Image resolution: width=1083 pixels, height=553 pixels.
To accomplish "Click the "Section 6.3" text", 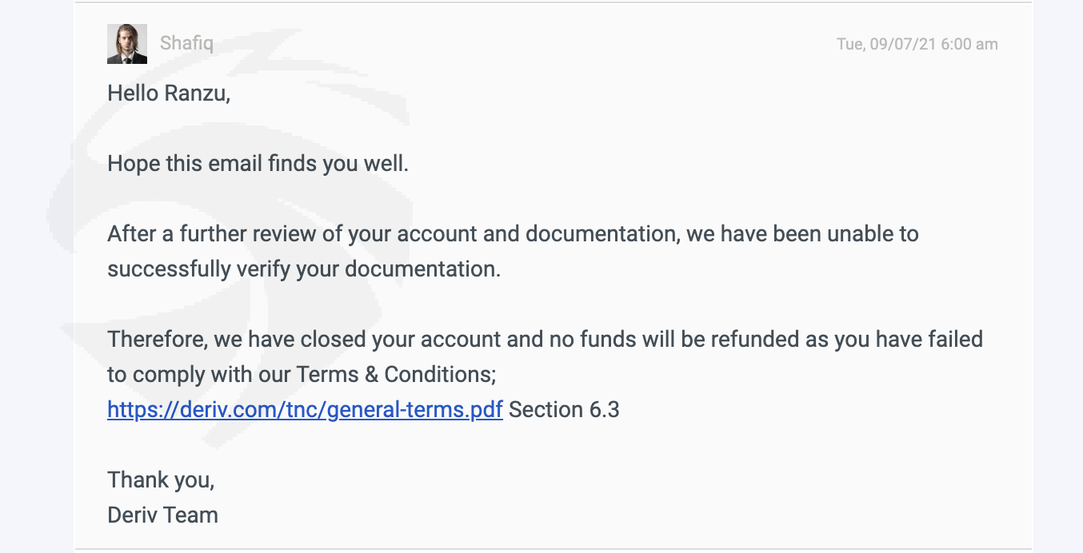I will coord(564,410).
